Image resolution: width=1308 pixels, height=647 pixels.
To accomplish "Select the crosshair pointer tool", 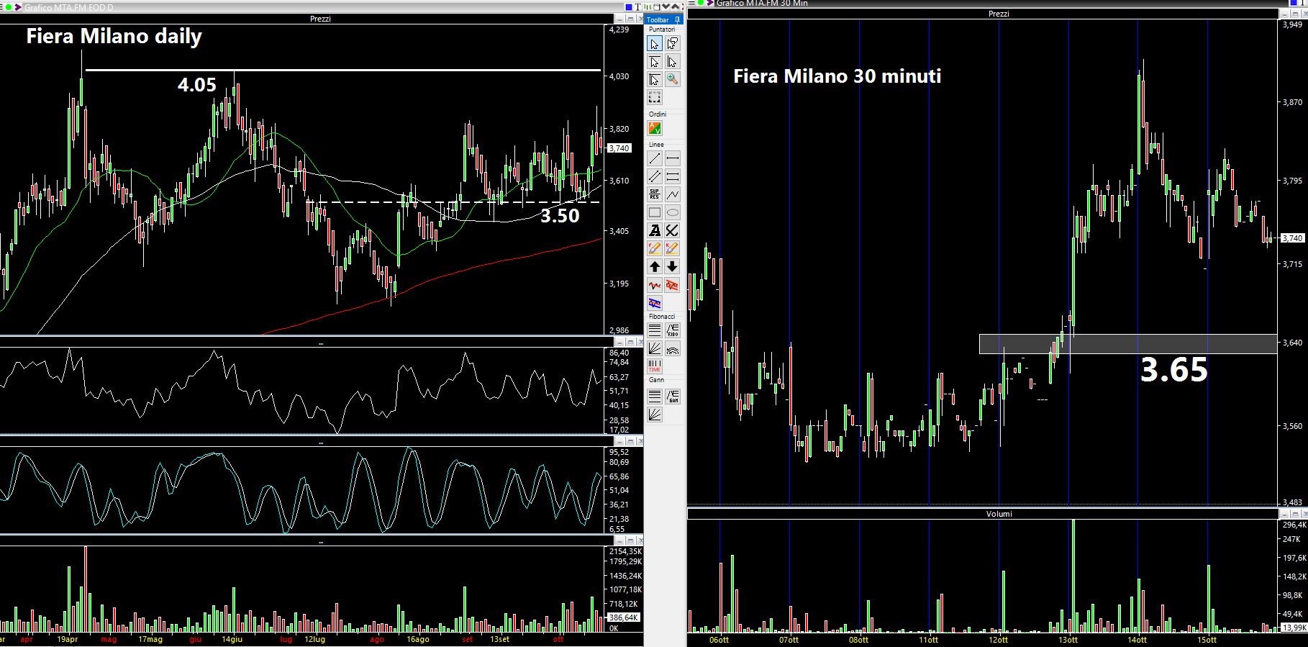I will click(x=655, y=79).
